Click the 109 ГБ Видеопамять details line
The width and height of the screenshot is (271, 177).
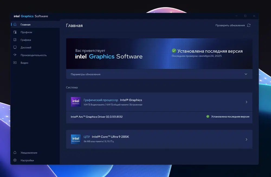[113, 105]
